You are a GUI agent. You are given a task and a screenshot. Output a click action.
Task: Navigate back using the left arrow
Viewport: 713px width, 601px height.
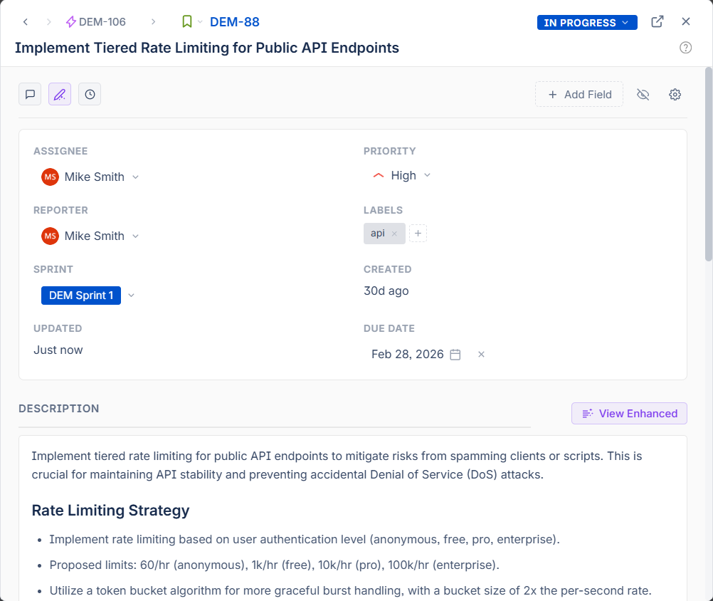pos(25,21)
